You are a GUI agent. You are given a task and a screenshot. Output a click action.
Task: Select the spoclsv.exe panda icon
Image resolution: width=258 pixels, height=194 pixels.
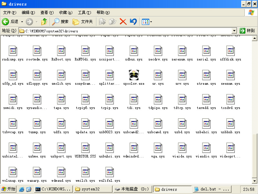point(134,75)
